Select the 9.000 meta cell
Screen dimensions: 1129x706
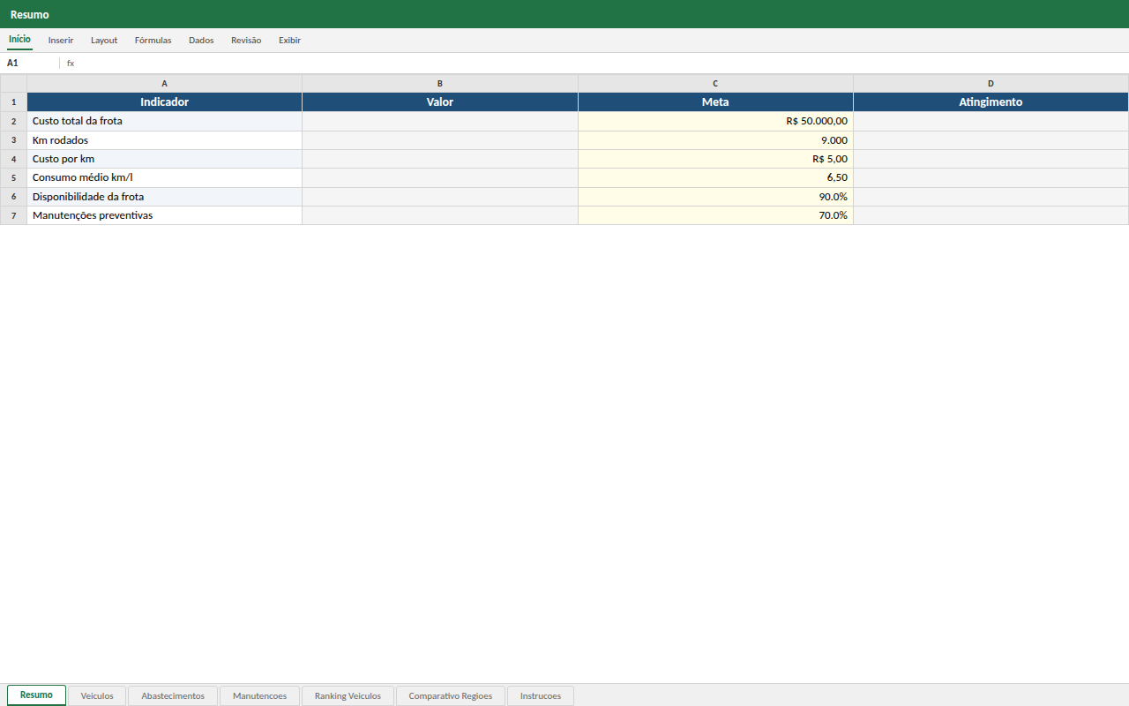pyautogui.click(x=715, y=140)
